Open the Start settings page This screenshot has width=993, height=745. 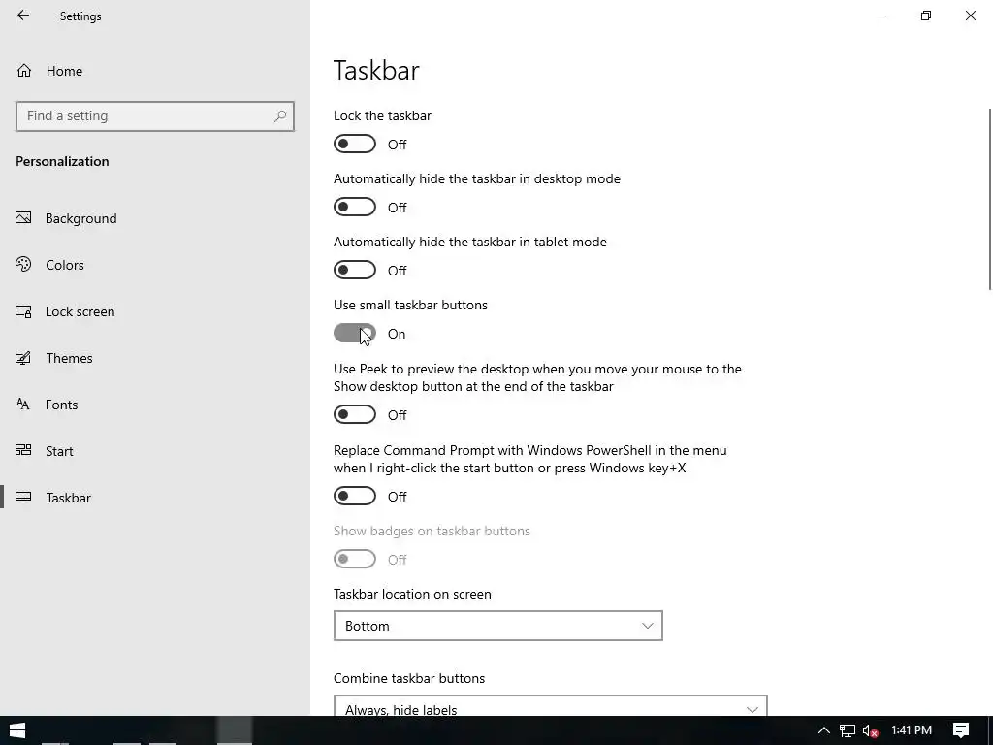(x=155, y=451)
